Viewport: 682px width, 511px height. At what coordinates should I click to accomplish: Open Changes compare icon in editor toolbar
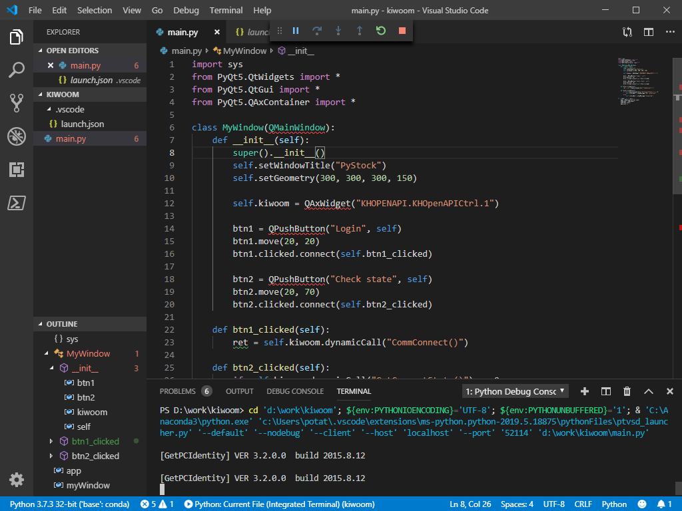627,32
